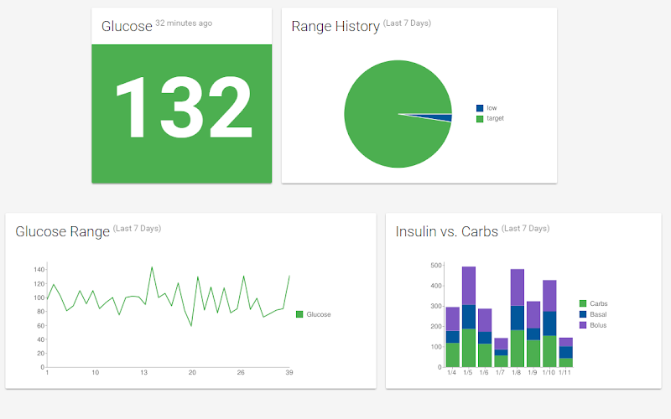
Task: Click the blue low legend swatch
Action: click(480, 108)
